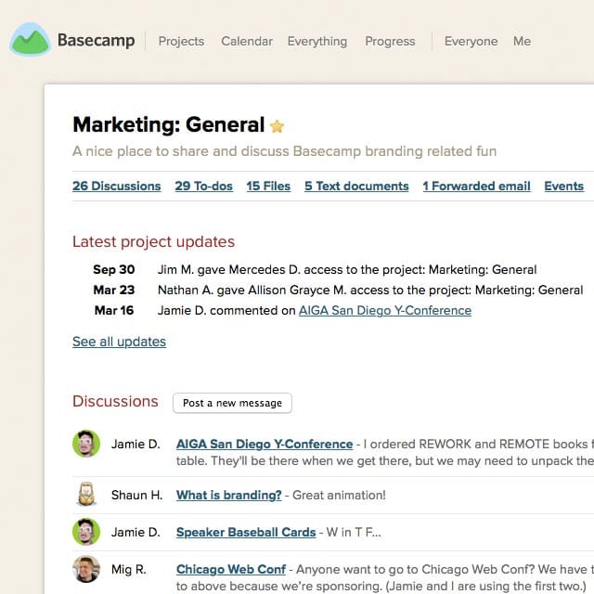Image resolution: width=594 pixels, height=594 pixels.
Task: Click the Anyone want to go to Chicago Web Conf excerpt
Action: coord(385,577)
